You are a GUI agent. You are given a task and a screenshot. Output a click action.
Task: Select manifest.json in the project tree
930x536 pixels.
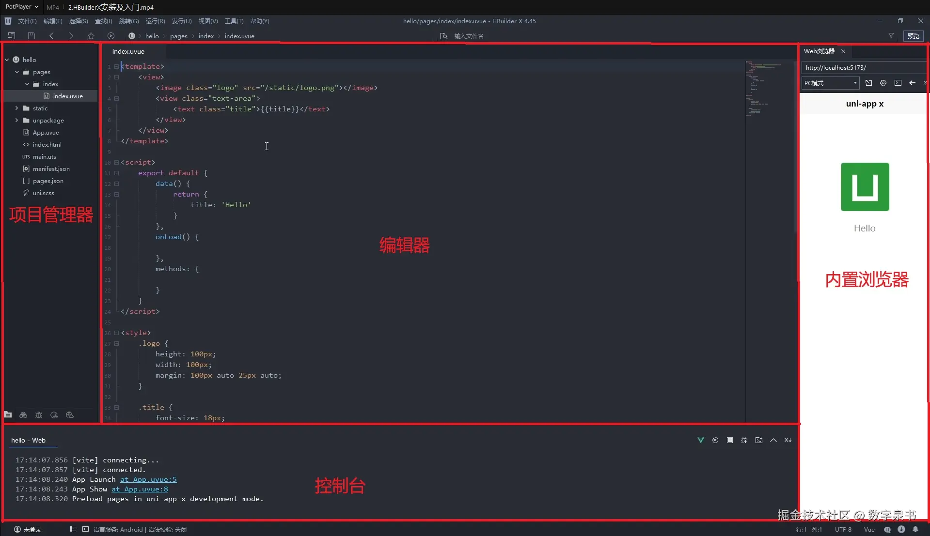point(51,168)
